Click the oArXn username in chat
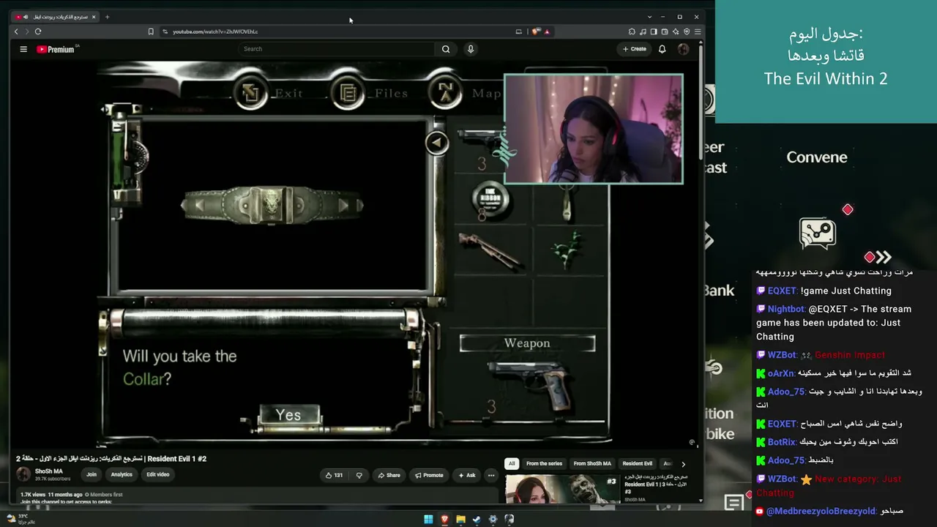Viewport: 937px width, 527px height. [x=781, y=373]
